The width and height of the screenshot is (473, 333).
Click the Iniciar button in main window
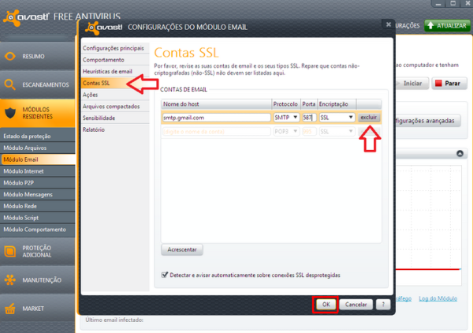pos(412,84)
